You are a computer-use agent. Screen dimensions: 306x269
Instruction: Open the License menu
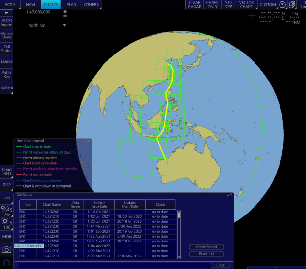pos(6,61)
